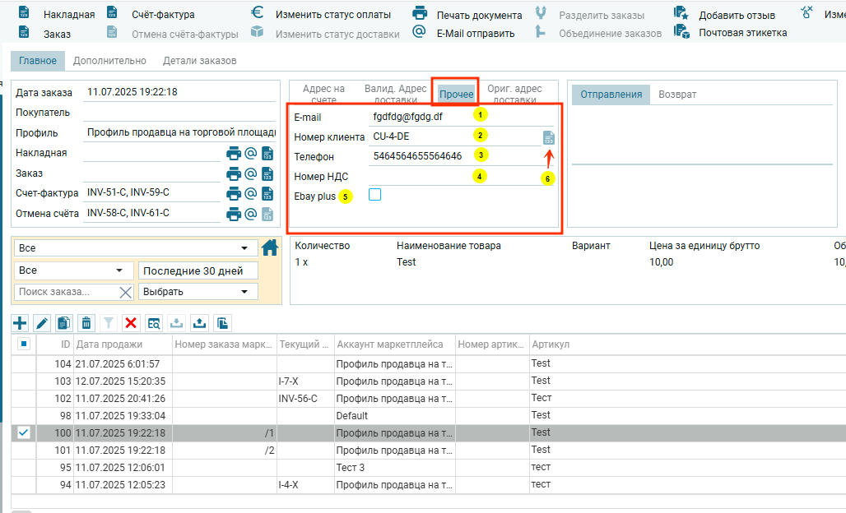Viewport: 846px width, 513px height.
Task: Toggle the select-all checkbox in table header
Action: pos(24,344)
